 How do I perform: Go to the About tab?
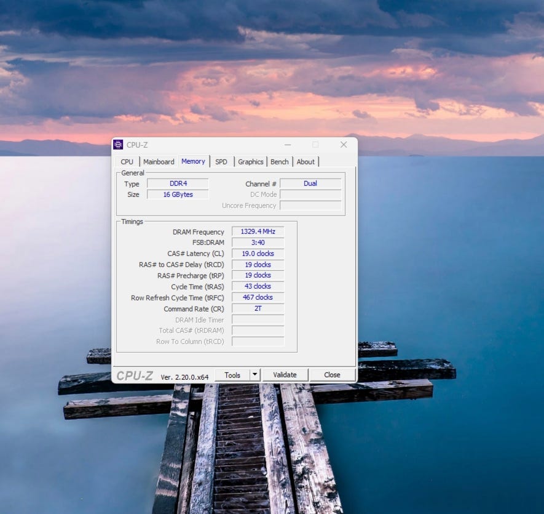[x=306, y=162]
